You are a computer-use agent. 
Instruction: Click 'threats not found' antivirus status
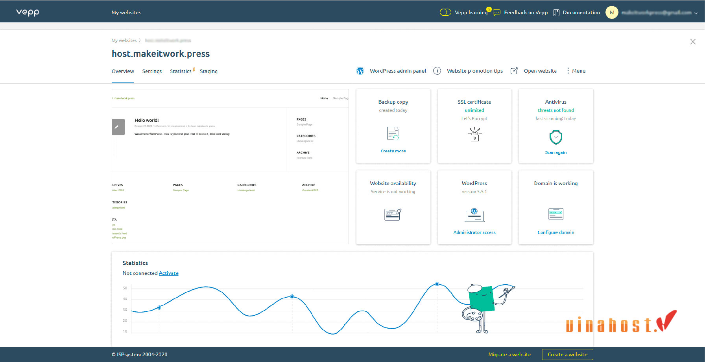point(556,110)
